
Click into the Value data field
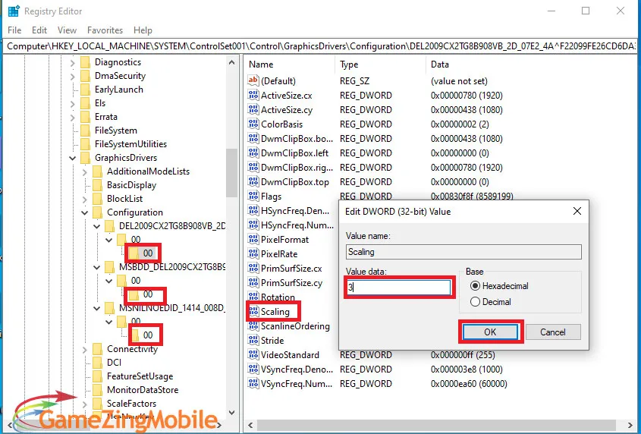tap(398, 287)
